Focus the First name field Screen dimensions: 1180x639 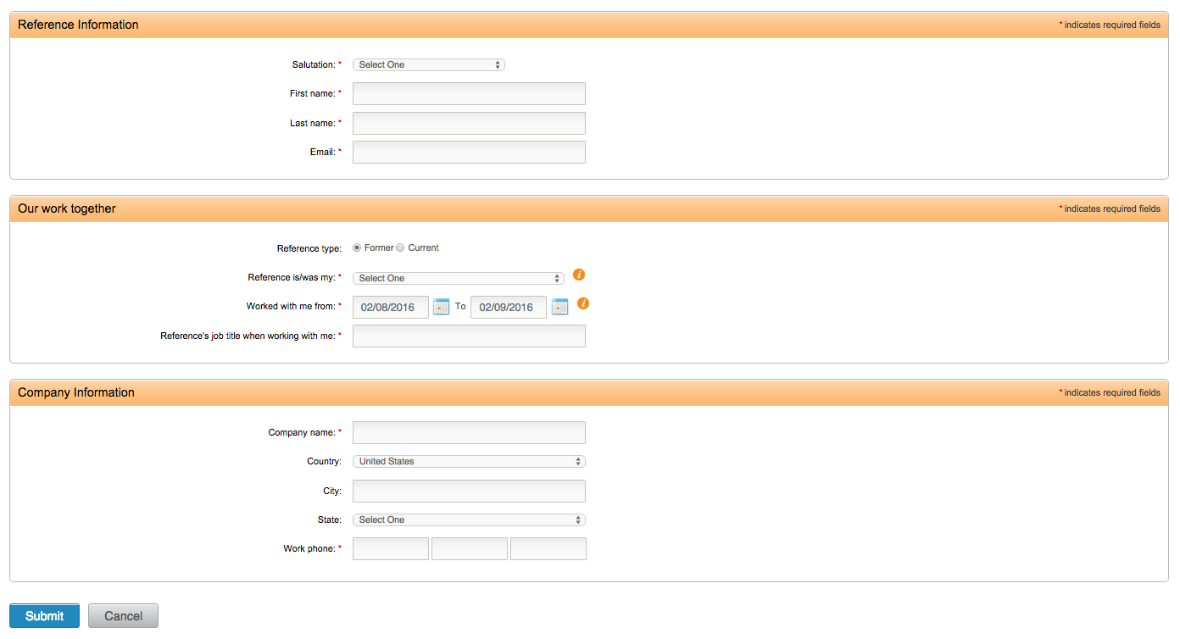point(469,93)
